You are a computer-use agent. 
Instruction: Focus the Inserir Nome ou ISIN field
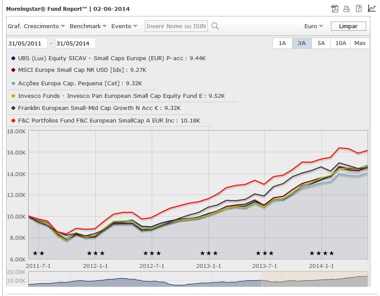coord(176,26)
